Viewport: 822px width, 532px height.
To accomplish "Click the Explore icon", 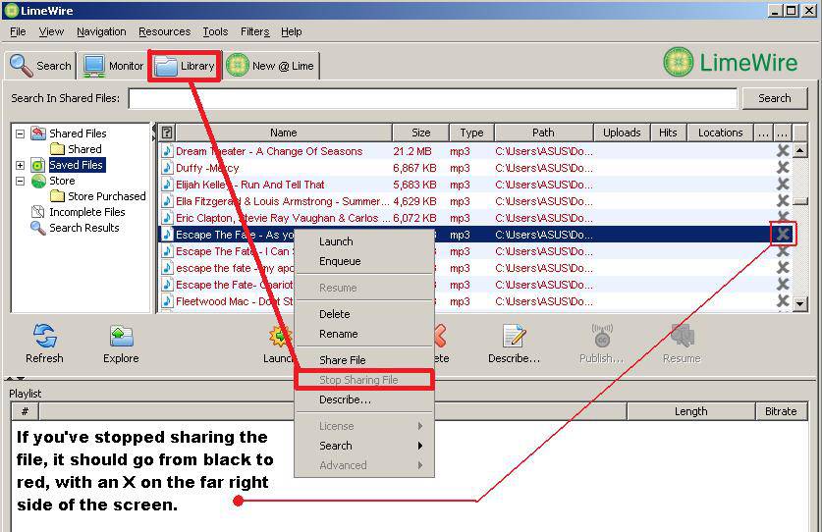I will pyautogui.click(x=121, y=337).
